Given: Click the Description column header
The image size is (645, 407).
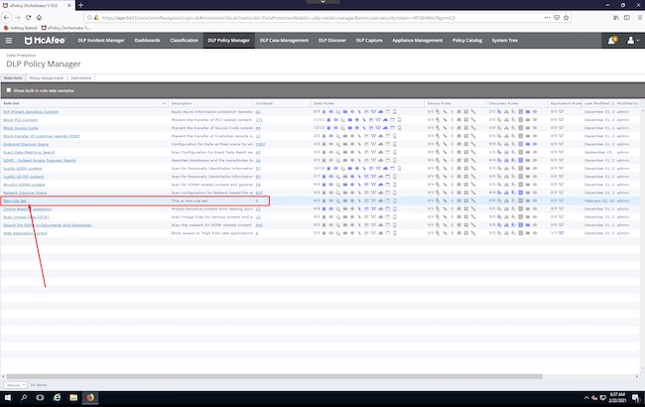Looking at the screenshot, I should coord(210,103).
